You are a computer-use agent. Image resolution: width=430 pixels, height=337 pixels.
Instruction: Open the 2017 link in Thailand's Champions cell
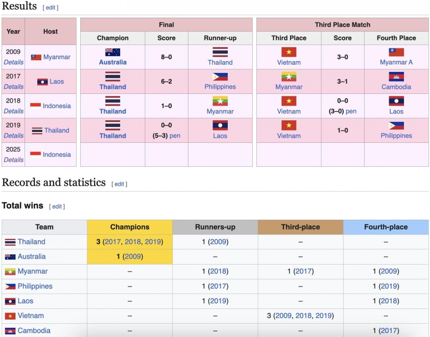[113, 242]
